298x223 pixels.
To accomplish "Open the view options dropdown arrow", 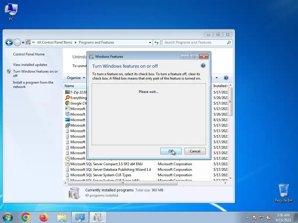I will point(217,78).
